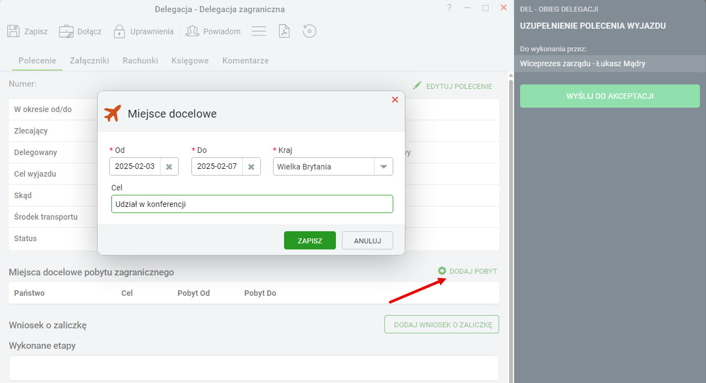Click the Powiadom toolbar label
Viewport: 706px width, 383px height.
click(x=222, y=31)
